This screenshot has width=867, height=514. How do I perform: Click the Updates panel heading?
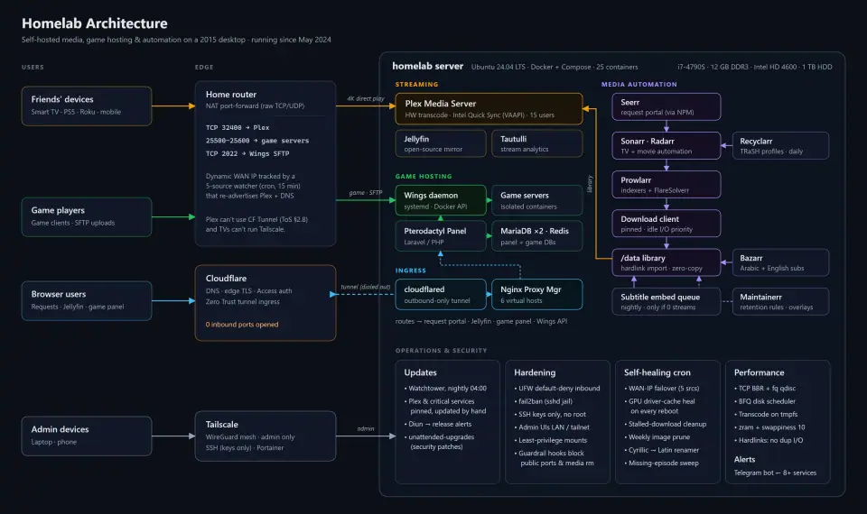click(x=420, y=372)
